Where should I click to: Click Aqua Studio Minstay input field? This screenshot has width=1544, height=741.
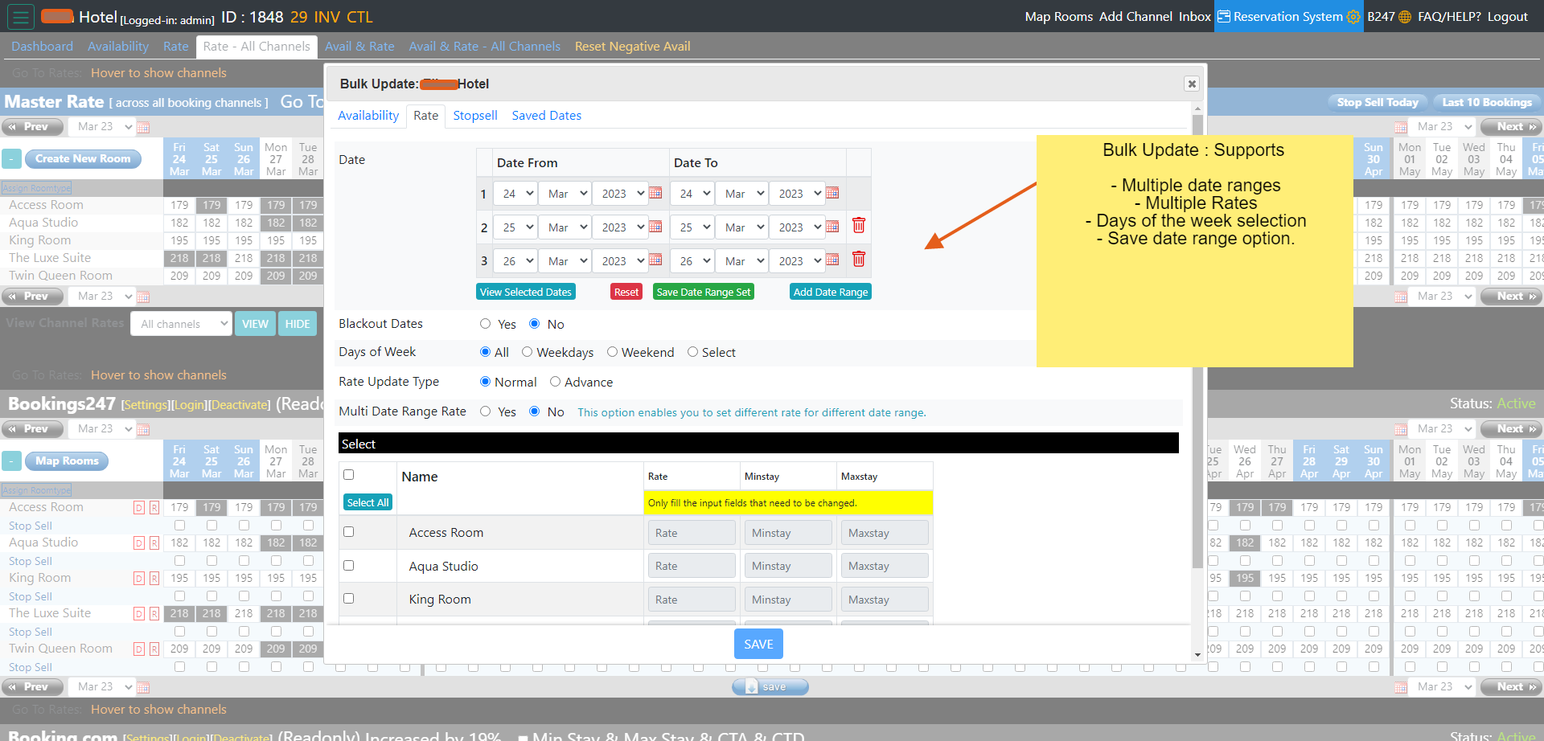[788, 566]
